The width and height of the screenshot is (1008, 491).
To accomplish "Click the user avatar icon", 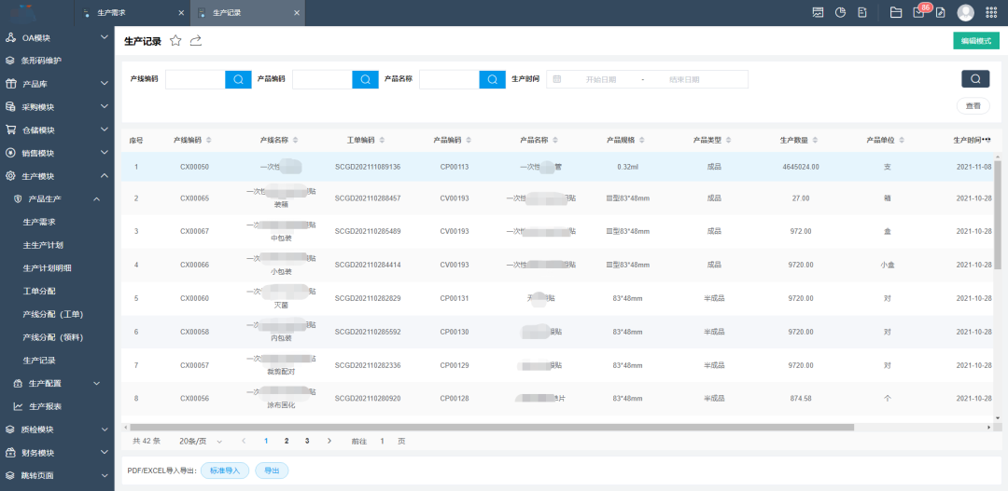I will (x=965, y=12).
